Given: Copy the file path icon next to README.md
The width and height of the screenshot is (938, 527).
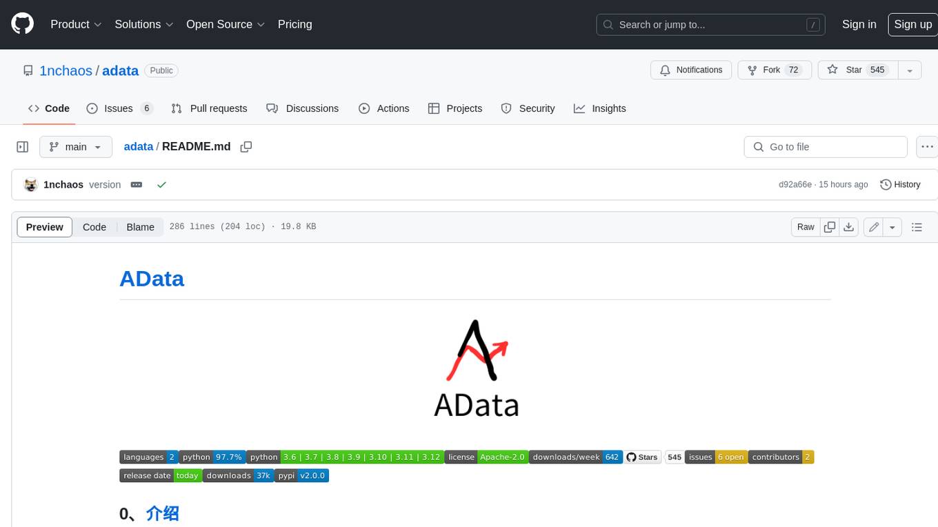Looking at the screenshot, I should pyautogui.click(x=246, y=147).
